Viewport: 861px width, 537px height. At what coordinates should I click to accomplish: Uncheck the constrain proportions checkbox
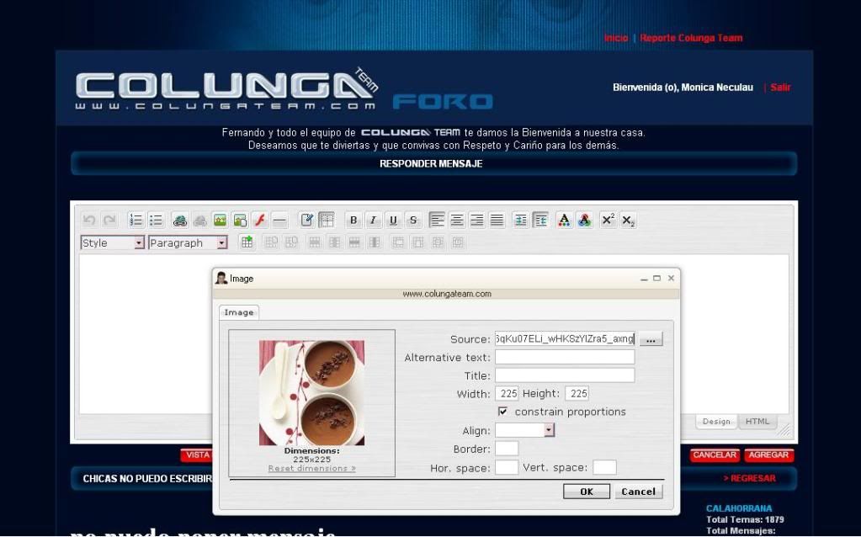tap(502, 412)
